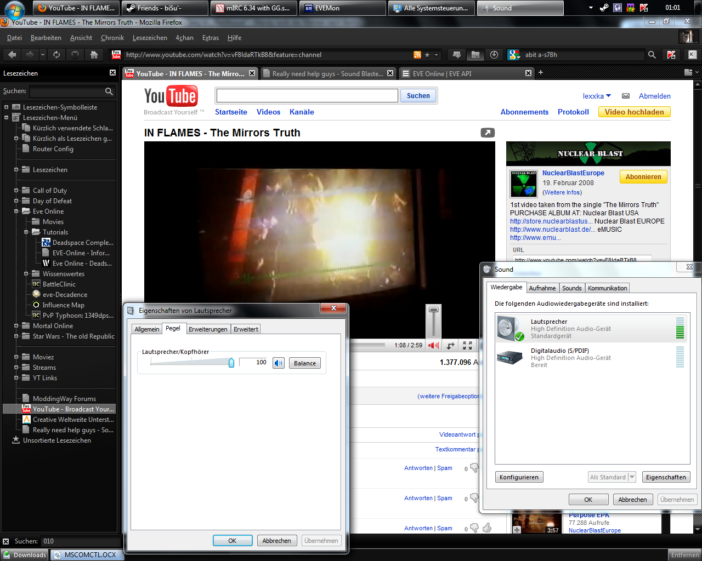Expand the Wissenswertes bookmark folder
The image size is (702, 561).
coord(26,274)
